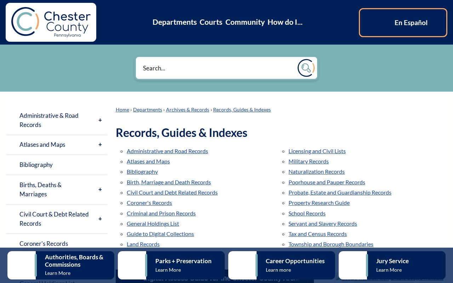The height and width of the screenshot is (283, 453).
Task: Open Civil Court and Debt Related Records link
Action: click(172, 192)
